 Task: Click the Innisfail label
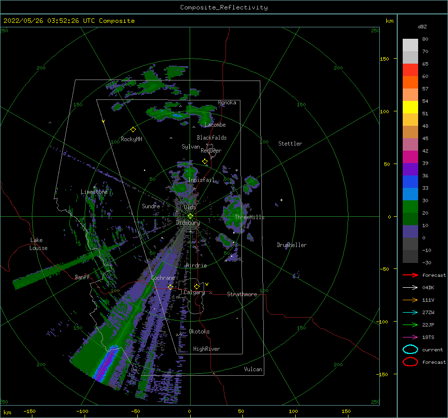pos(201,180)
